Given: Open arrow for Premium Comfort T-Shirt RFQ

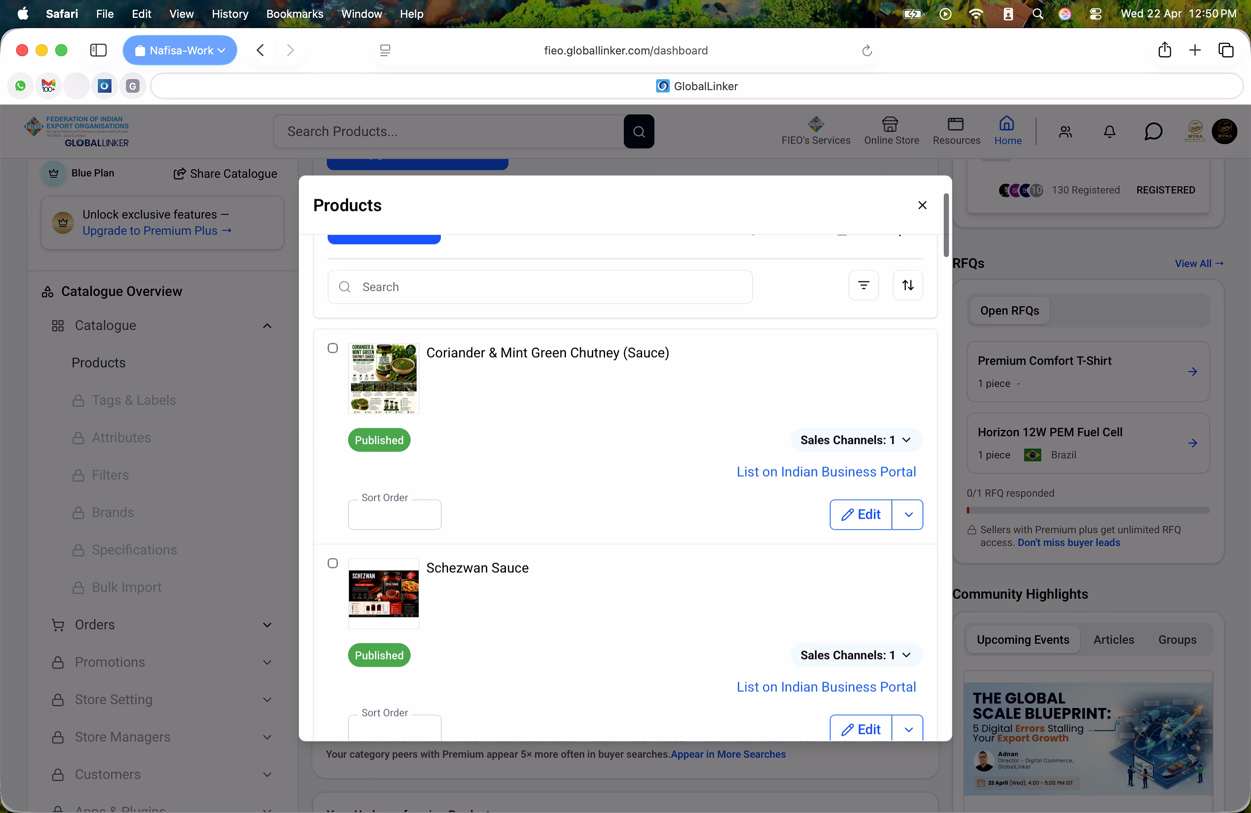Looking at the screenshot, I should coord(1193,372).
